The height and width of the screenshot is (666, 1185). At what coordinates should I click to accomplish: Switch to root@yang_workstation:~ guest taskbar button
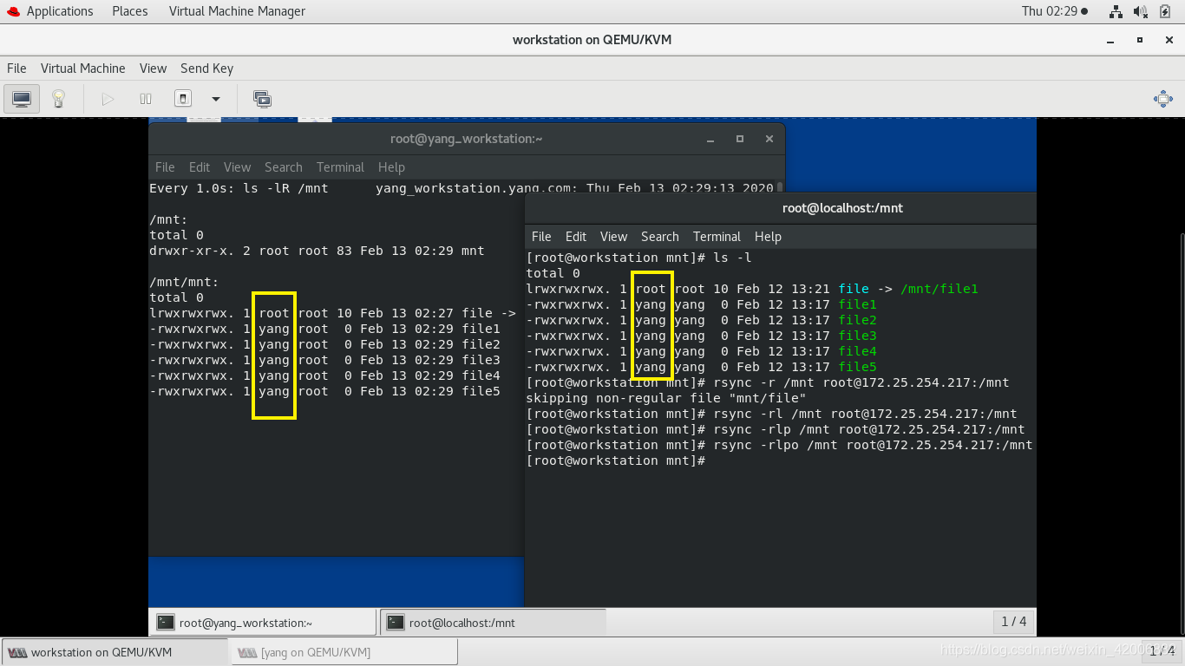click(x=264, y=622)
